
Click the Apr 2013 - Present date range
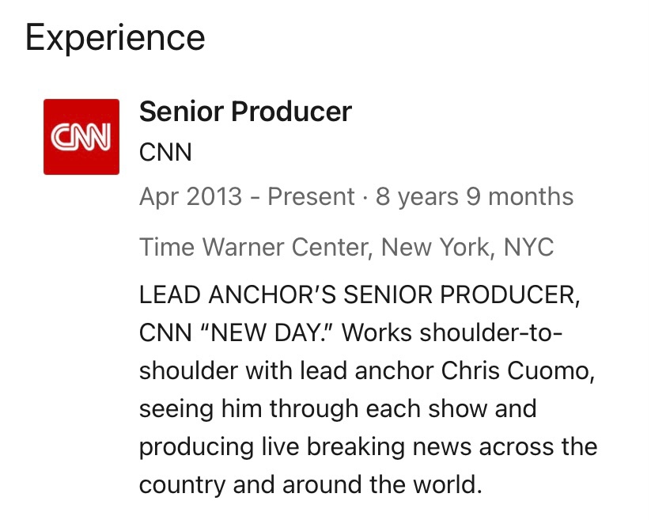coord(247,196)
